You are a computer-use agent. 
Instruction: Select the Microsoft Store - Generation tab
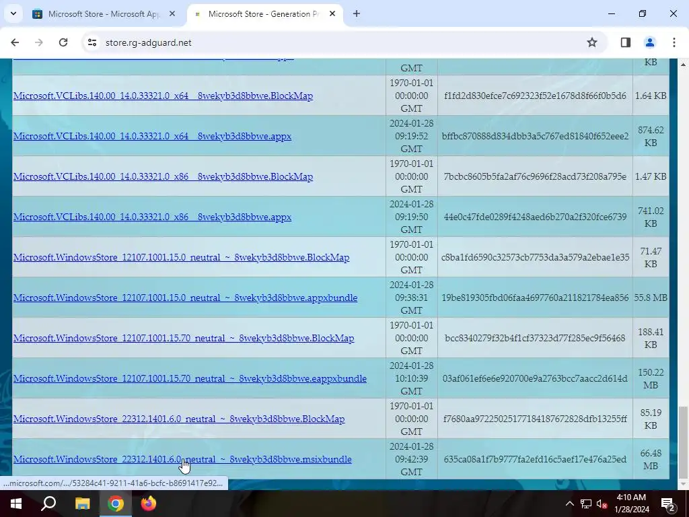264,13
